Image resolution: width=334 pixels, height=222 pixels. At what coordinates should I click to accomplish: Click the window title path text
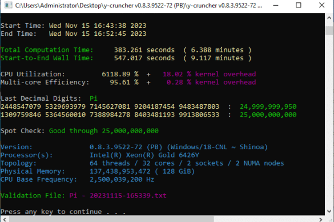[139, 5]
